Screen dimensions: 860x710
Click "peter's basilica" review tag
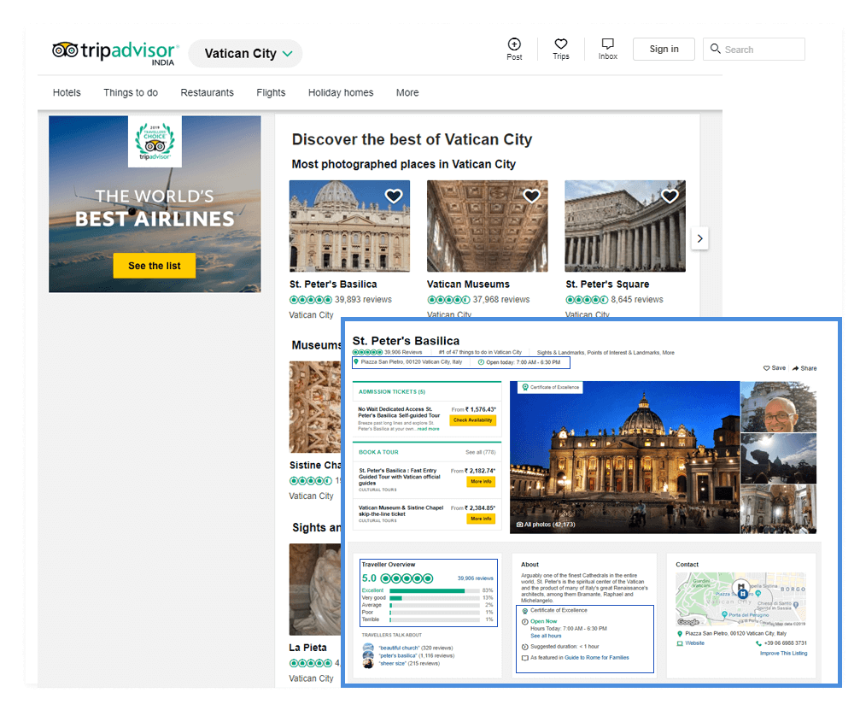pos(398,655)
